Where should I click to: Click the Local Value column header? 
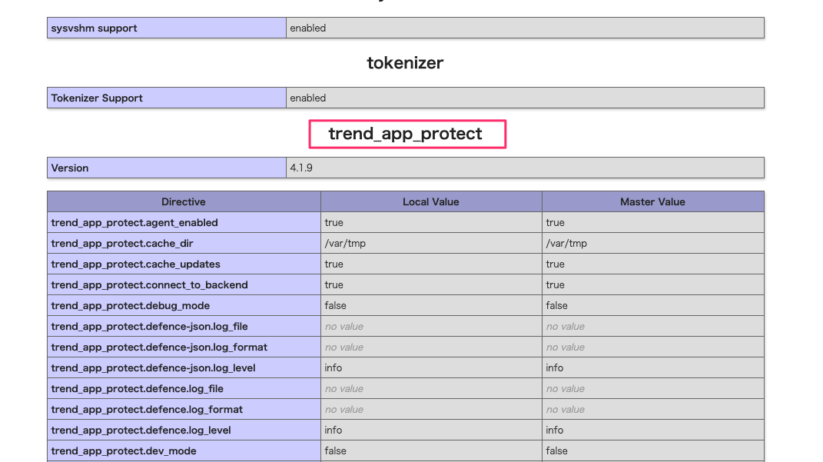431,201
